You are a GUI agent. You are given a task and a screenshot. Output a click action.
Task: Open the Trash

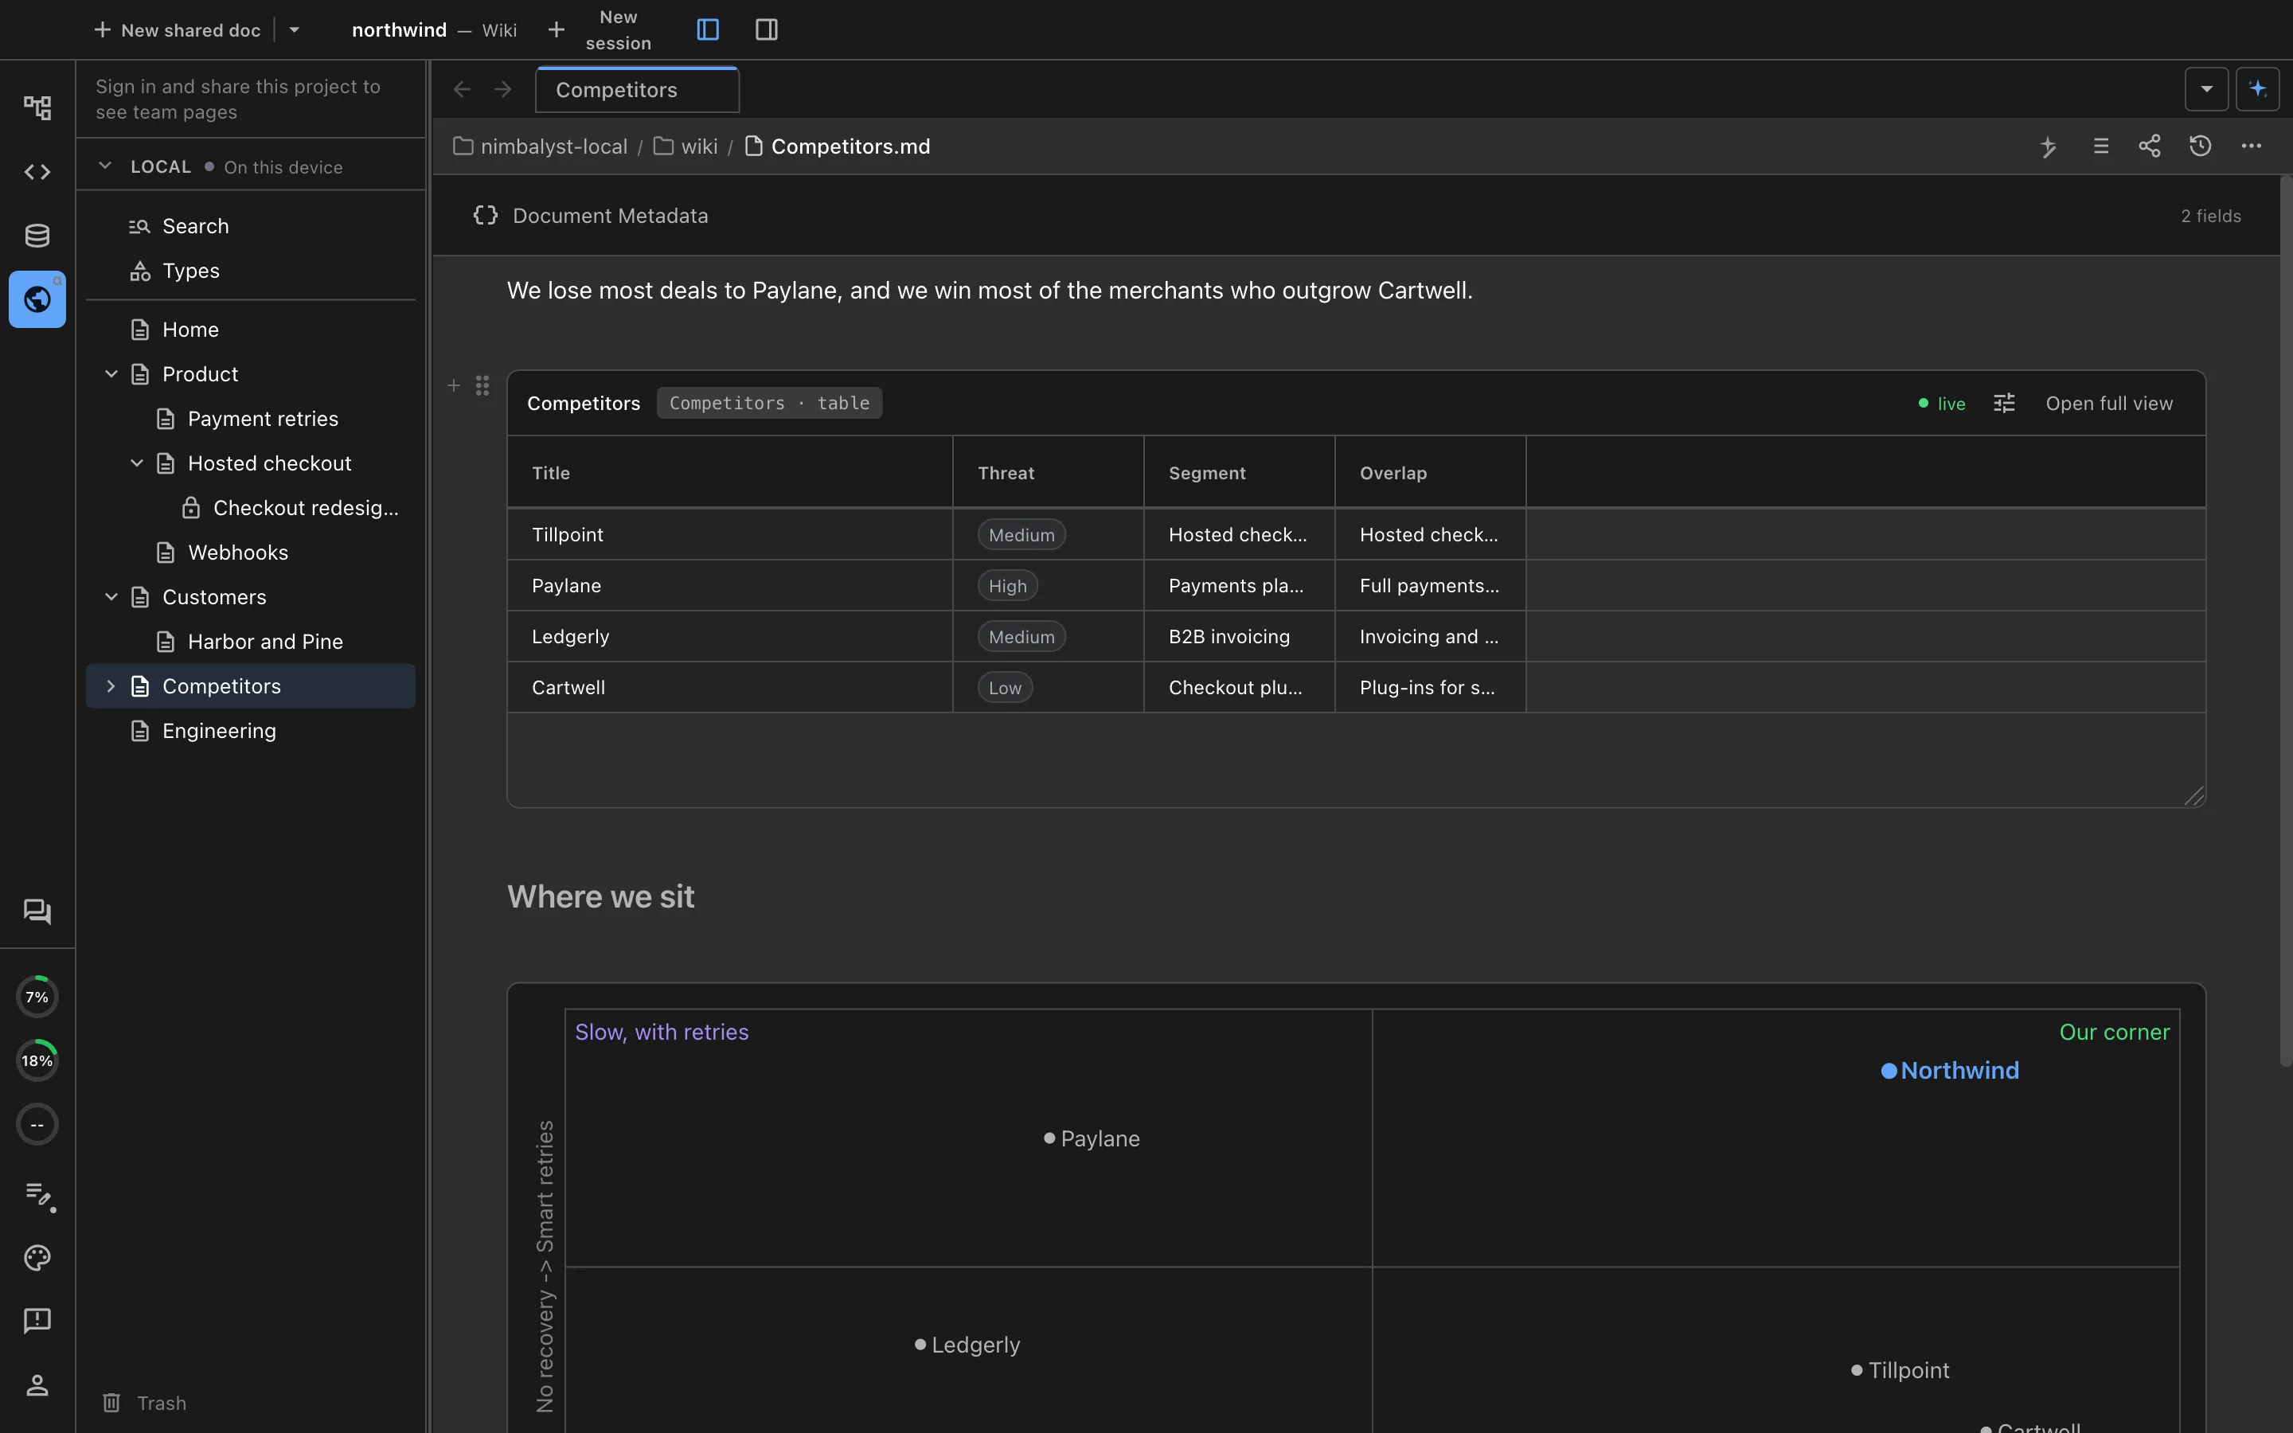[x=144, y=1403]
